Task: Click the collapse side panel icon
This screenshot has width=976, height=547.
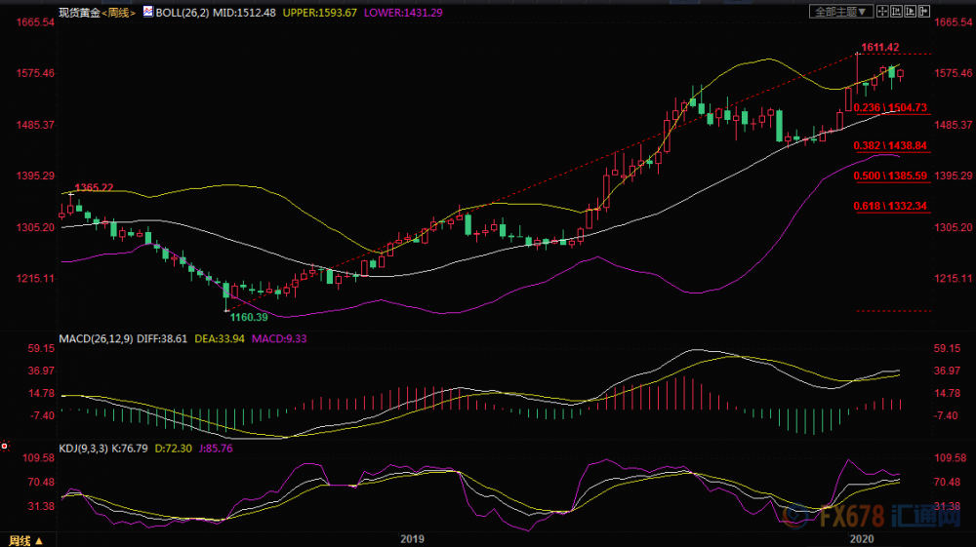Action: [x=923, y=11]
